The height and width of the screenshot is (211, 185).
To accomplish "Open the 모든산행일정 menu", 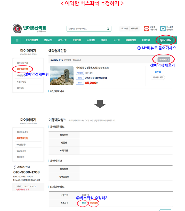I will pyautogui.click(x=31, y=40).
